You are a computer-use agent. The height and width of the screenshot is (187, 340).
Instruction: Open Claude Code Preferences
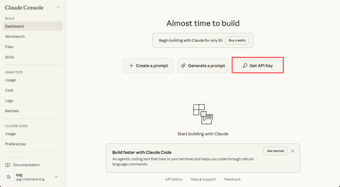click(x=15, y=144)
